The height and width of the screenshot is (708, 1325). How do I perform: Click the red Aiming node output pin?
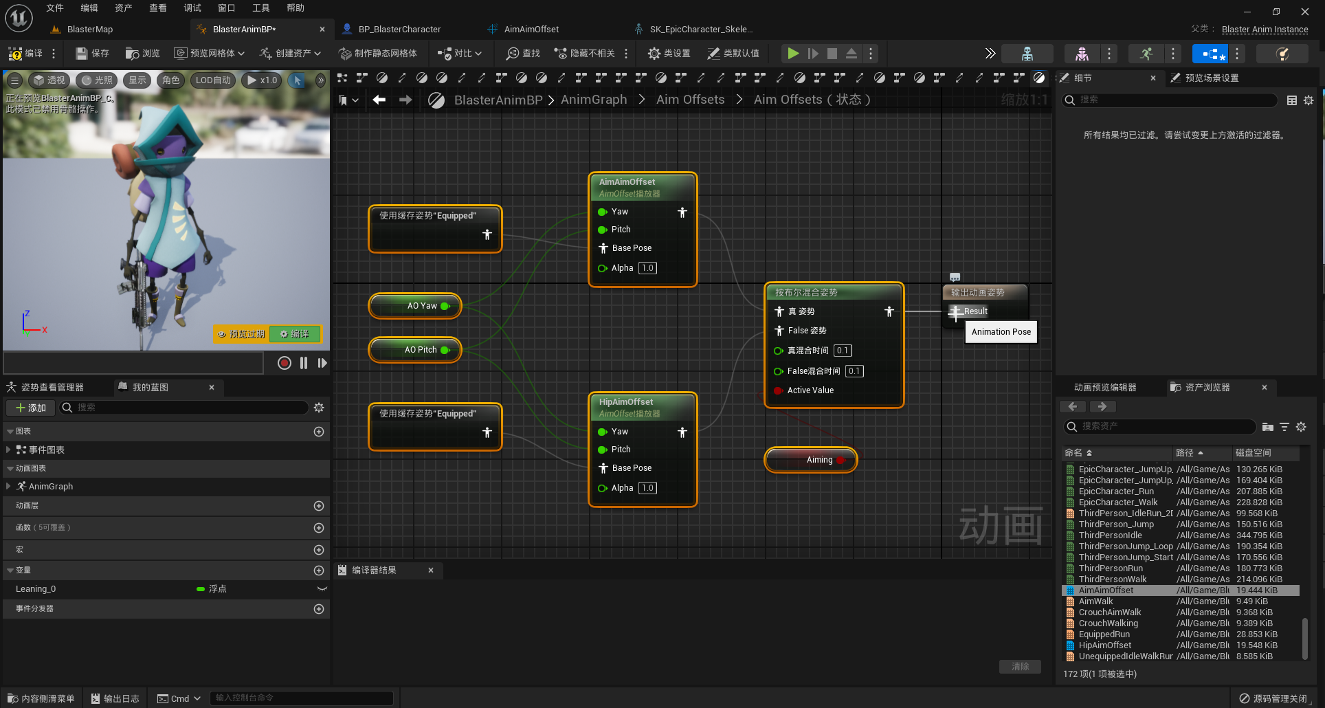(x=840, y=460)
